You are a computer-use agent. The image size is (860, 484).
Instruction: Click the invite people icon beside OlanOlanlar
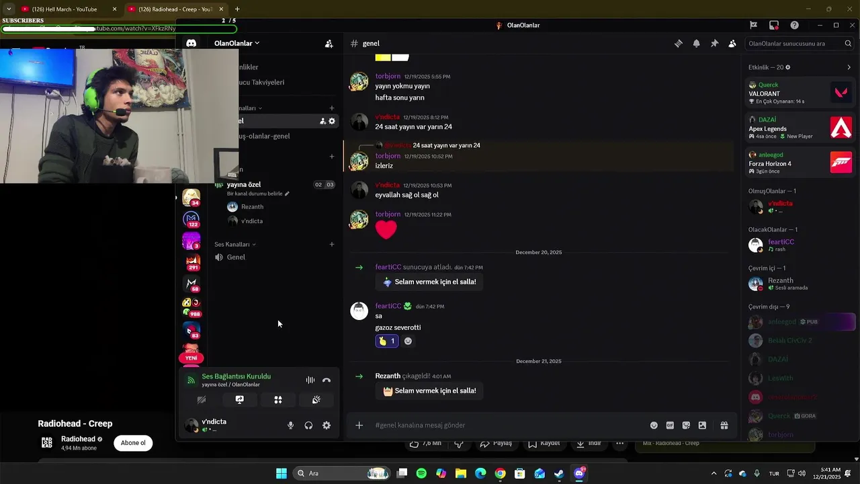coord(329,44)
